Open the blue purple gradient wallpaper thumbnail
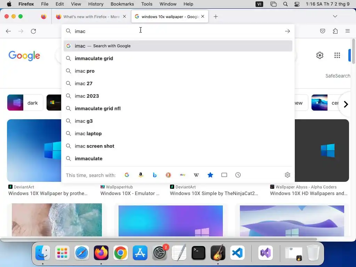This screenshot has height=267, width=356. click(170, 221)
